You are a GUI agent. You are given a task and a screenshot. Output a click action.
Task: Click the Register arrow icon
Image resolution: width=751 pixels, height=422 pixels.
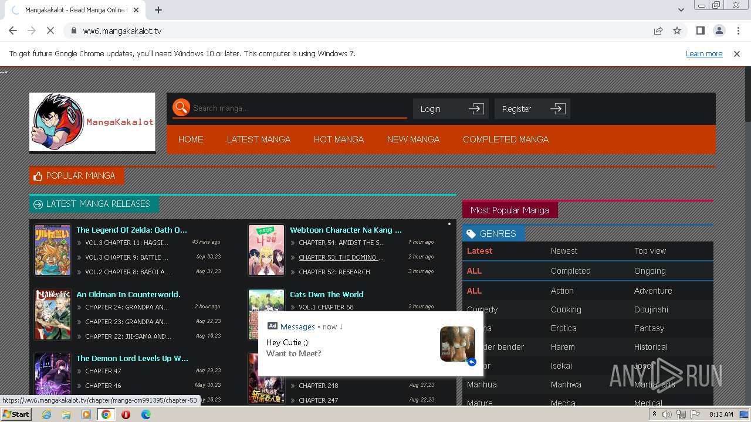[558, 108]
